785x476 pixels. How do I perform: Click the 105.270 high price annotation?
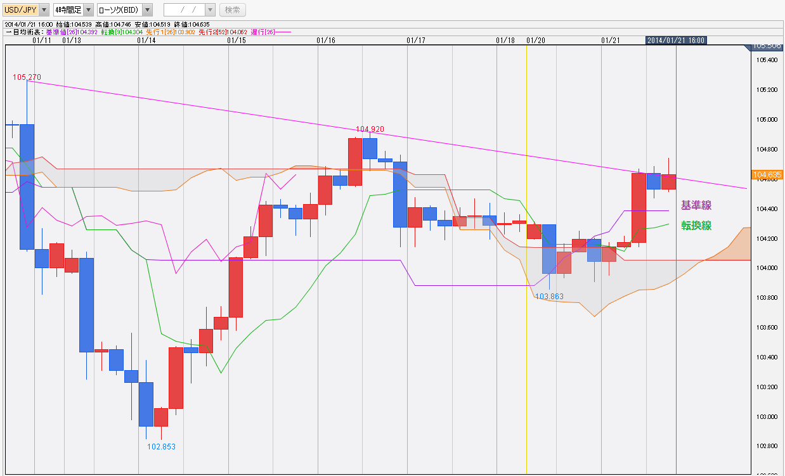27,77
